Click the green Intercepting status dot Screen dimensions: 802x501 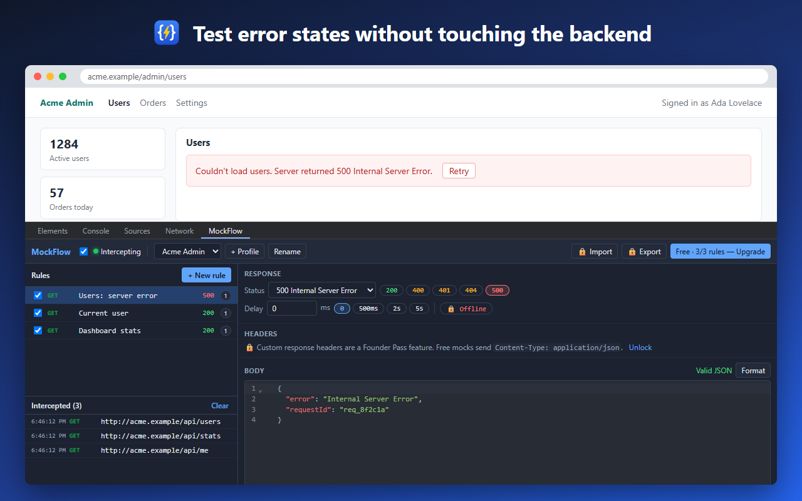point(96,251)
